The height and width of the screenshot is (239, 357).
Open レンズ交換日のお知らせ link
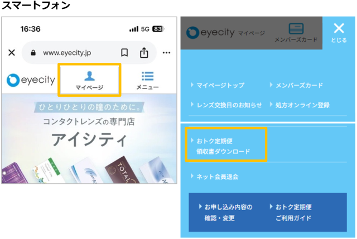click(x=226, y=105)
